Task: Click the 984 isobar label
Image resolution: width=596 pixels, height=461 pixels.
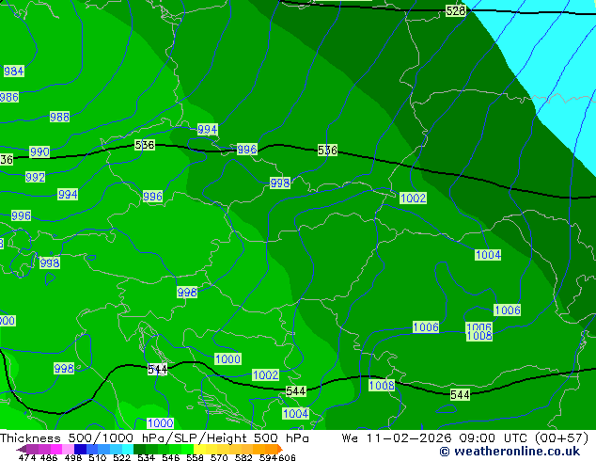Action: 14,72
